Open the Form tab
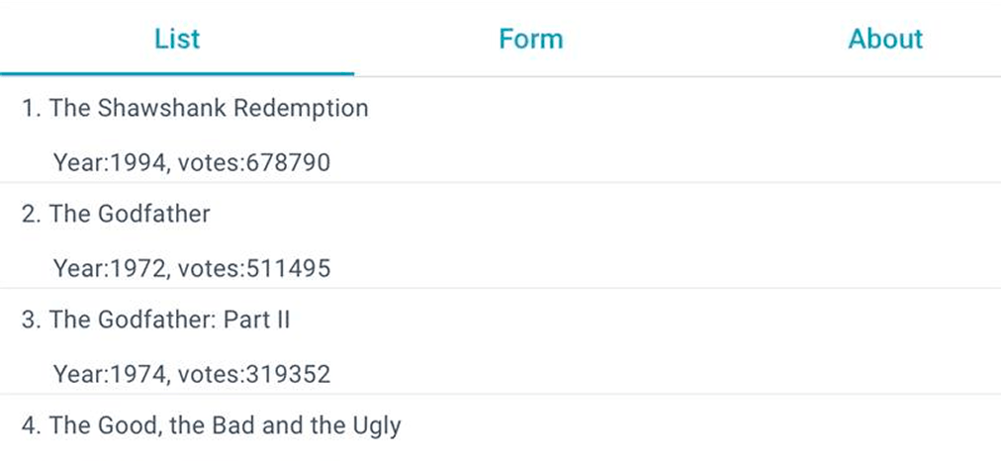 point(531,39)
